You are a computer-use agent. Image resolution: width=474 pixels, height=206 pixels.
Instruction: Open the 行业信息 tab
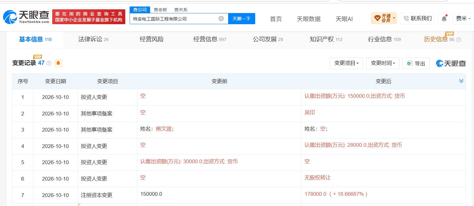[x=384, y=39]
